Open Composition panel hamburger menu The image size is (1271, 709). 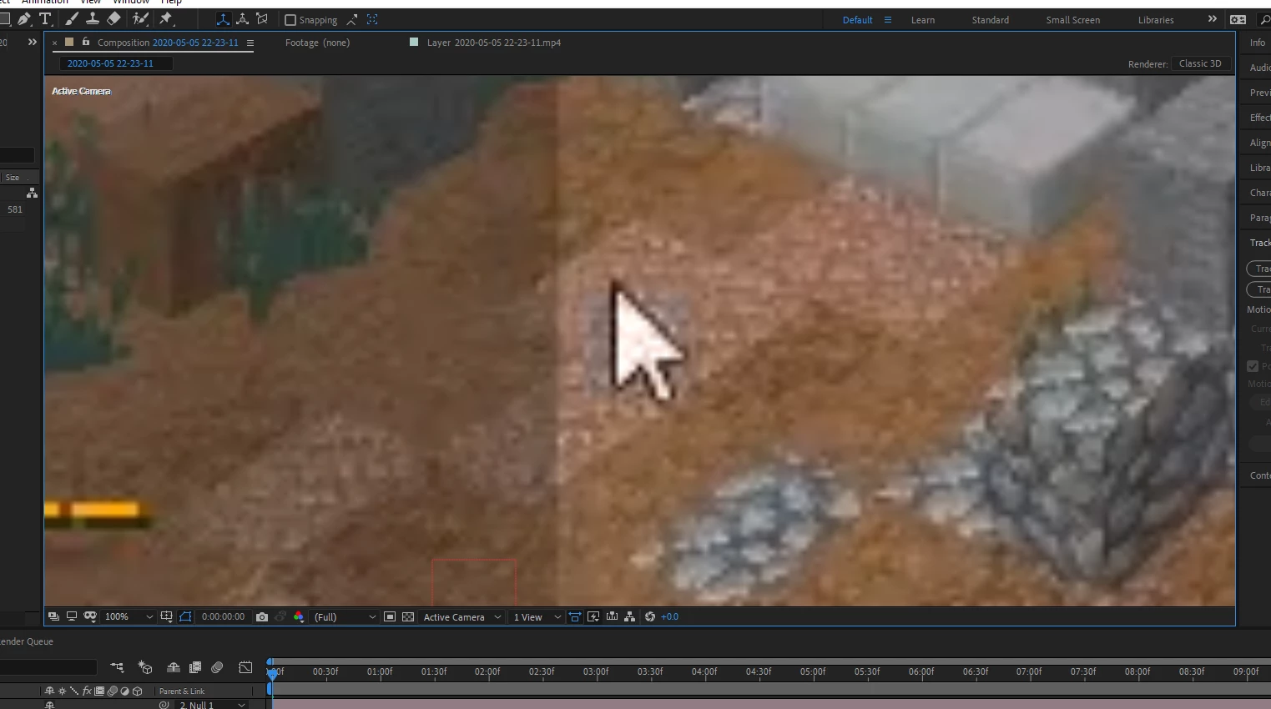pyautogui.click(x=250, y=43)
